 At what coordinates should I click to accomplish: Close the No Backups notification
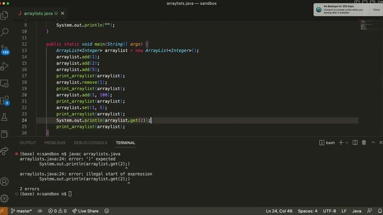pyautogui.click(x=376, y=10)
